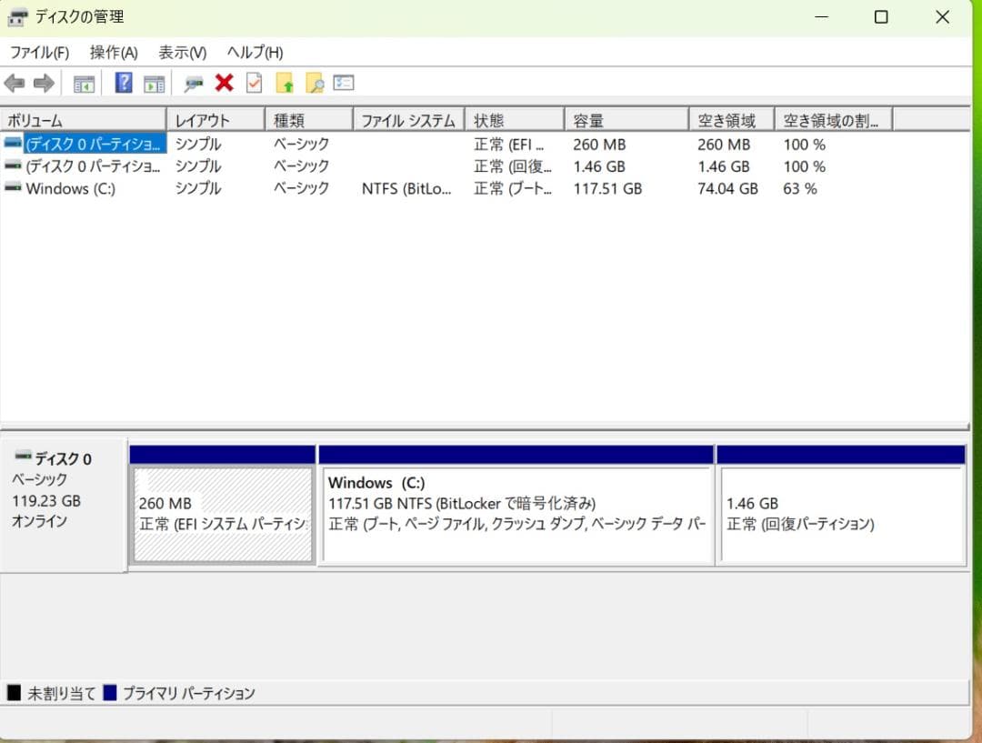This screenshot has width=982, height=743.
Task: Open the 操作(A) menu
Action: point(114,52)
